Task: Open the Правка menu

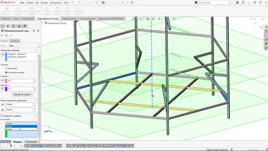Action: (30, 3)
